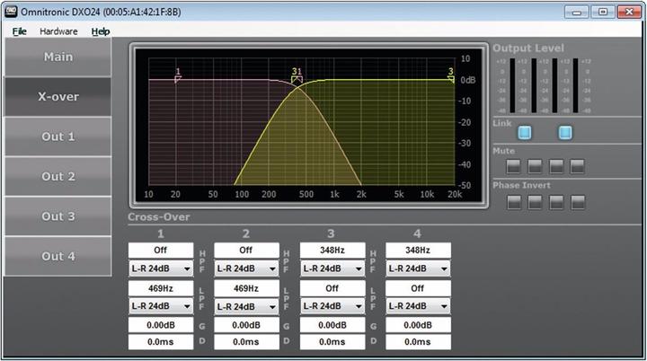Open channel 4 LPF filter type dropdown
The height and width of the screenshot is (361, 647).
click(x=418, y=306)
